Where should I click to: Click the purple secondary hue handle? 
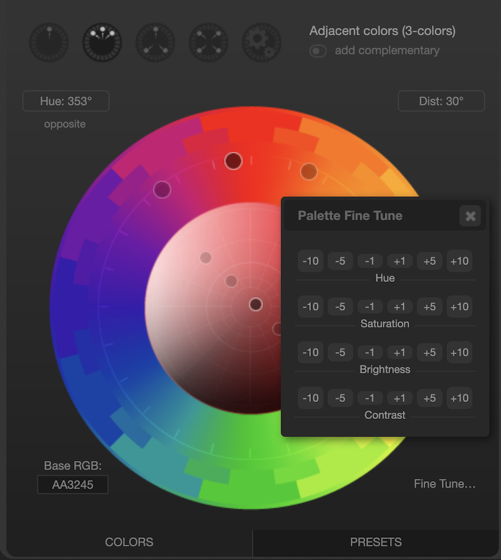tap(162, 189)
